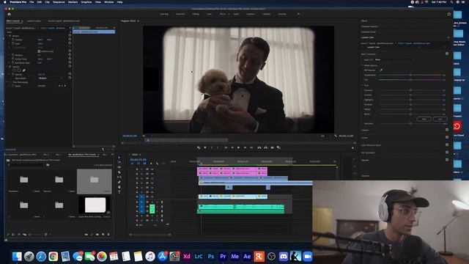The image size is (469, 264).
Task: Select the Hand tool
Action: [x=119, y=187]
